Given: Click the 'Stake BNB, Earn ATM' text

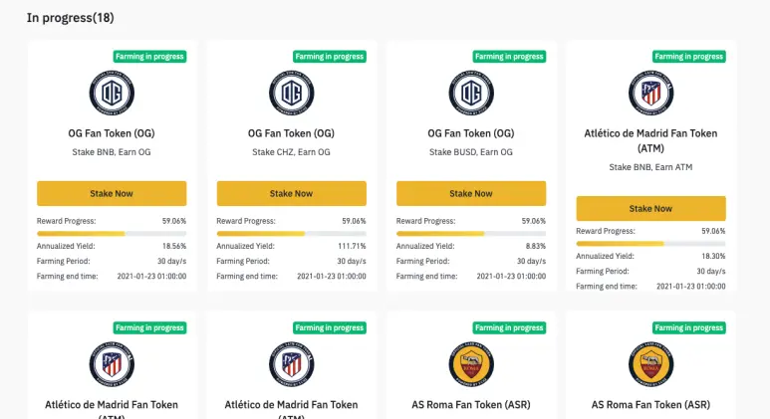Looking at the screenshot, I should click(x=650, y=167).
